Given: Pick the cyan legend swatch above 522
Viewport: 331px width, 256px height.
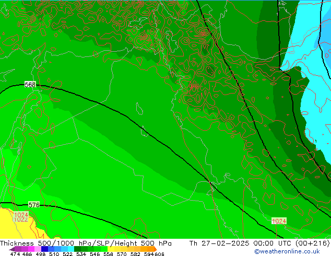Looking at the screenshot, I should [x=71, y=249].
